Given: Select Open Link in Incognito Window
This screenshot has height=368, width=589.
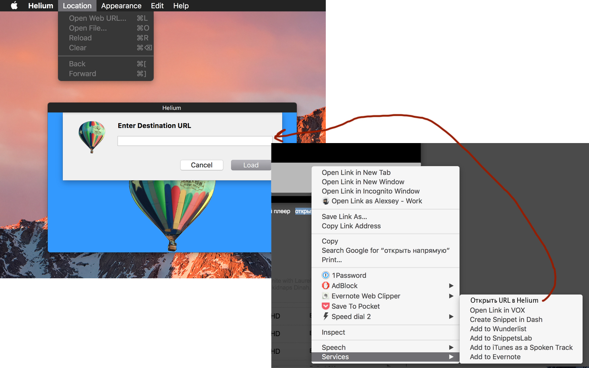Looking at the screenshot, I should [386, 191].
